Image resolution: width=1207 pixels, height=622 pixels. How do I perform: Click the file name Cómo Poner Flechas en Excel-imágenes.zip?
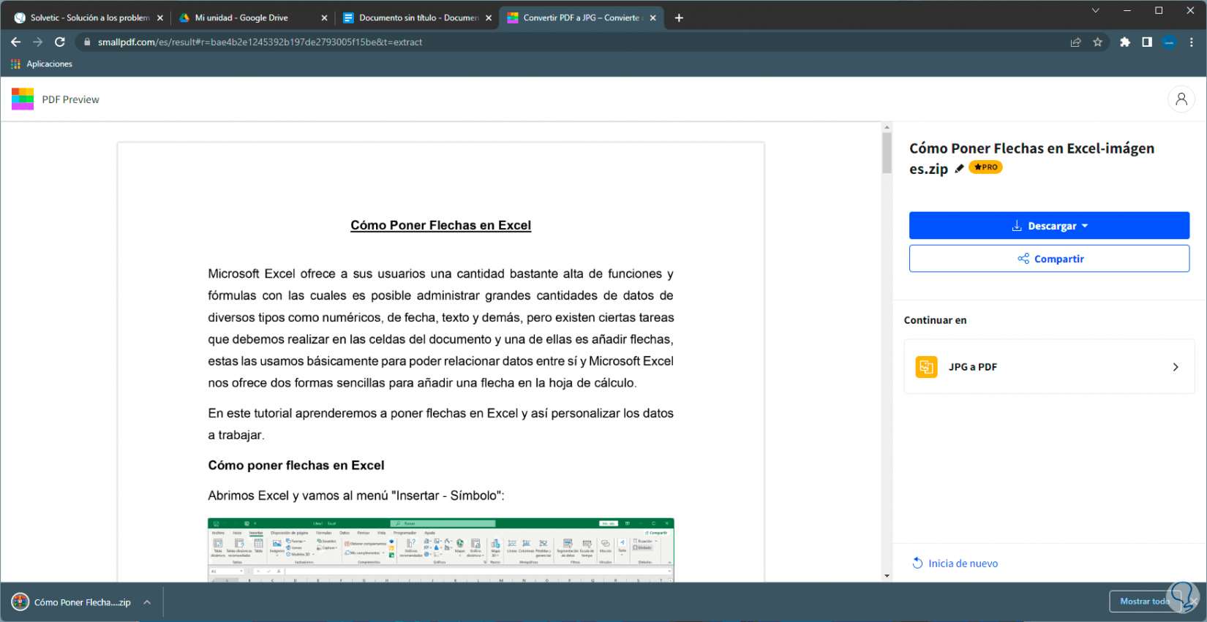coord(1031,159)
